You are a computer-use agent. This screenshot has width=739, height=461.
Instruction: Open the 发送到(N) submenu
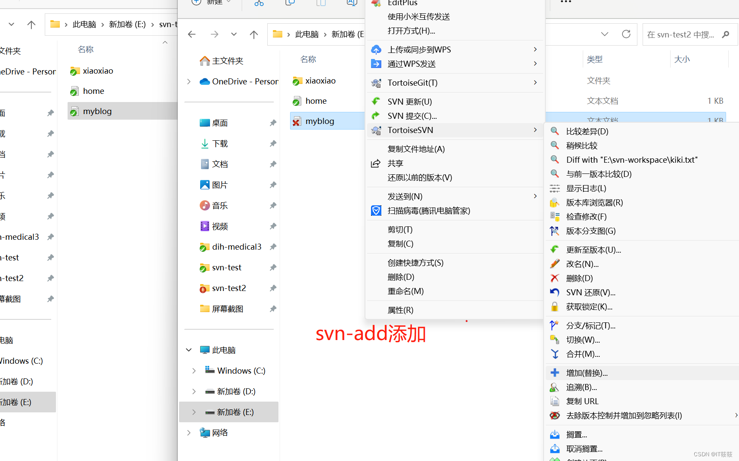tap(455, 196)
